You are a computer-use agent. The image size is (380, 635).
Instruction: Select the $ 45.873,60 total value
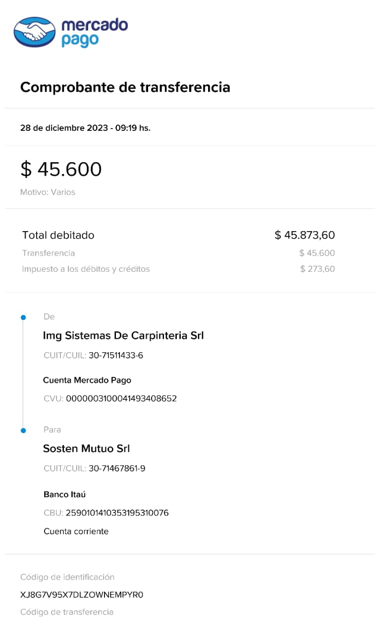pos(305,235)
